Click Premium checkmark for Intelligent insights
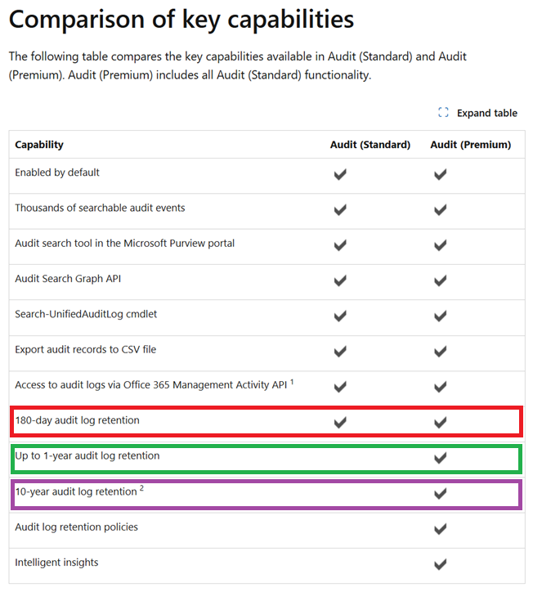This screenshot has width=533, height=592. [440, 563]
